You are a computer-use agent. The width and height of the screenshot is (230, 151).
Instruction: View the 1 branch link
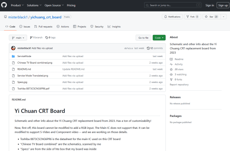36,37
